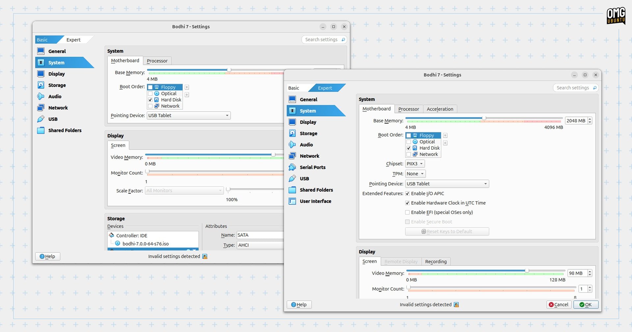
Task: Click the invalid settings warning icon beside Cancel
Action: [456, 305]
